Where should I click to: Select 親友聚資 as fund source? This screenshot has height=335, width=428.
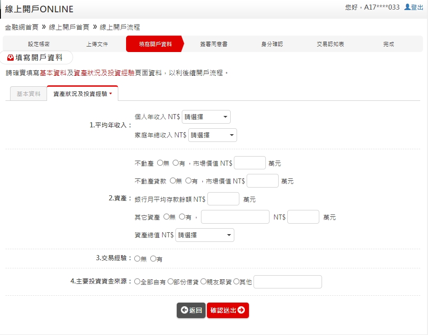(203, 282)
